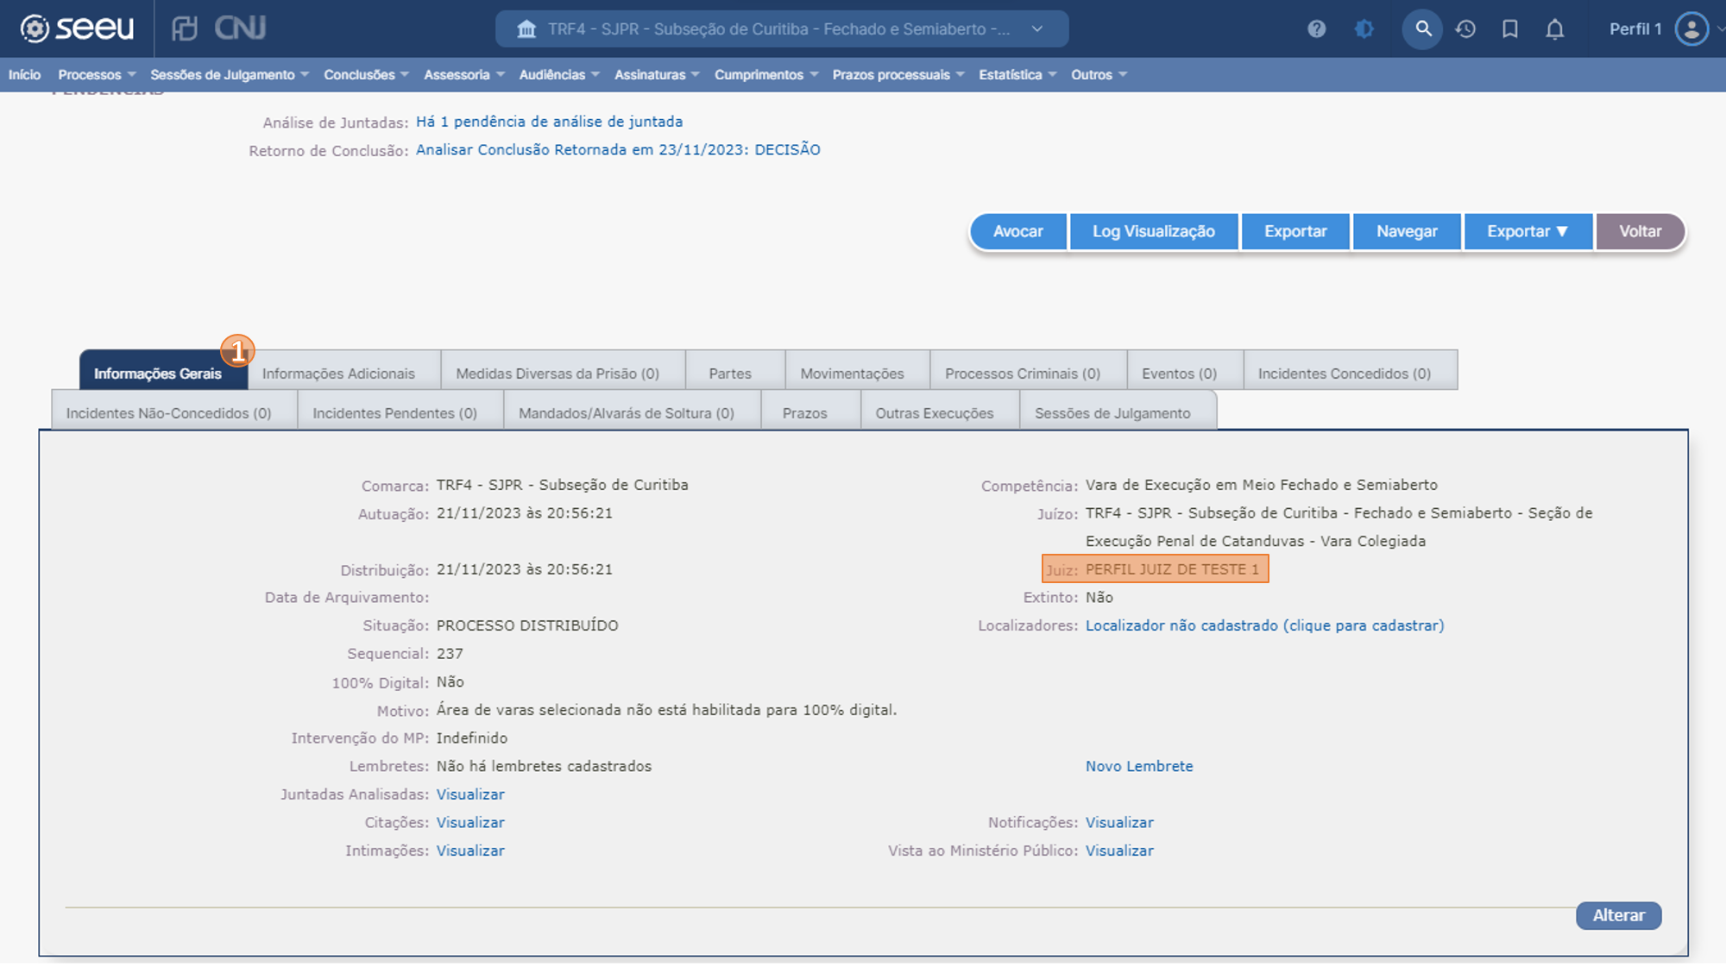Open the notifications bell icon

[1554, 29]
